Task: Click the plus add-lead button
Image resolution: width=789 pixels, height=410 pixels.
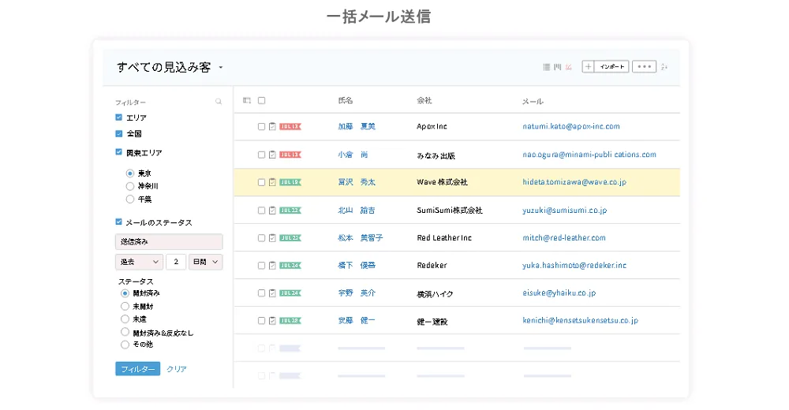Action: click(588, 66)
